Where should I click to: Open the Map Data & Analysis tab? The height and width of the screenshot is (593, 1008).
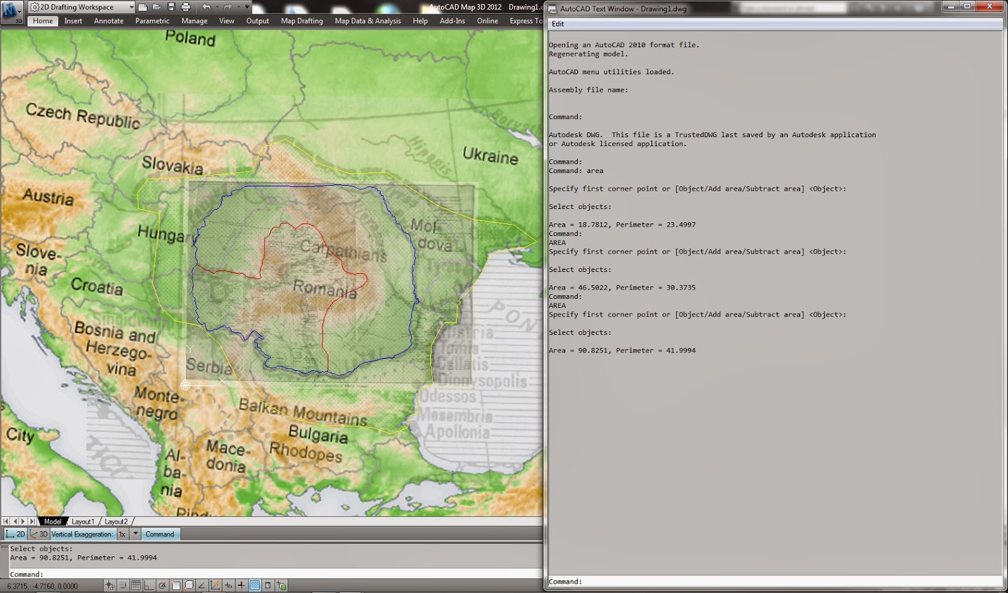tap(368, 21)
